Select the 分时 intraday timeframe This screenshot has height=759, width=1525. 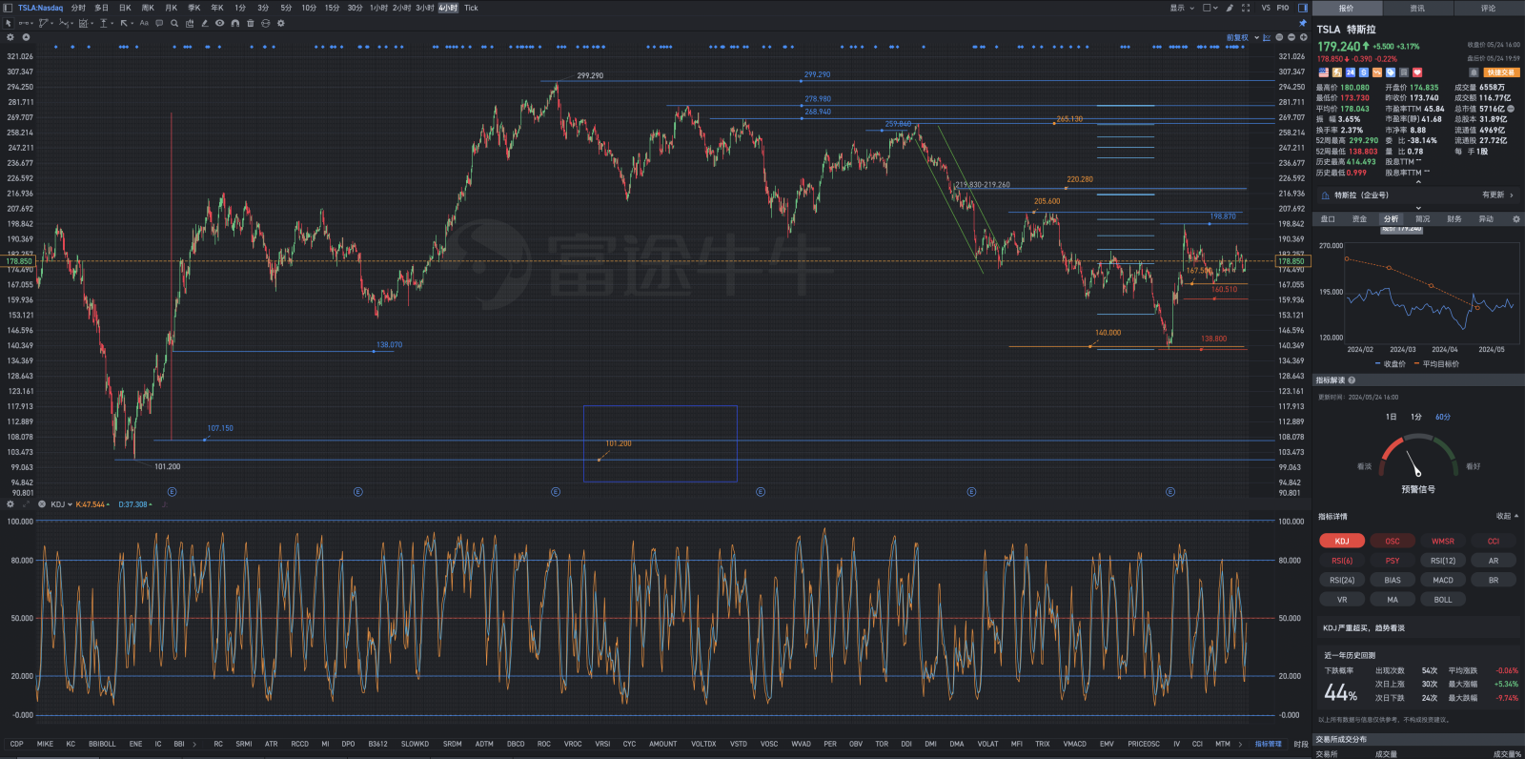tap(78, 8)
